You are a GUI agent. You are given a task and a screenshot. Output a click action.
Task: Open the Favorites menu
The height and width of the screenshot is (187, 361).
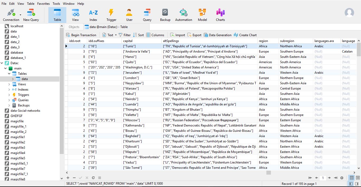point(43,4)
